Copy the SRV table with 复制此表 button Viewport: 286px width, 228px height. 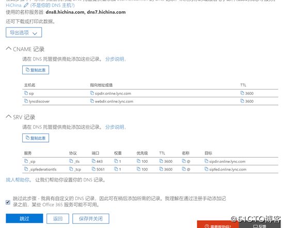tap(36, 138)
